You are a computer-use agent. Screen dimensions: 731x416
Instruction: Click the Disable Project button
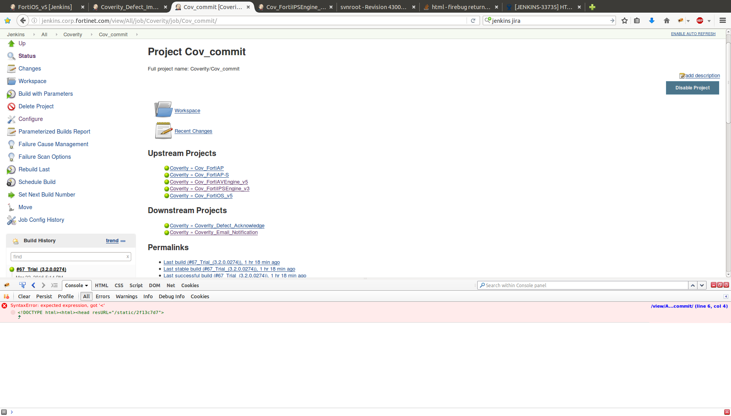click(692, 88)
